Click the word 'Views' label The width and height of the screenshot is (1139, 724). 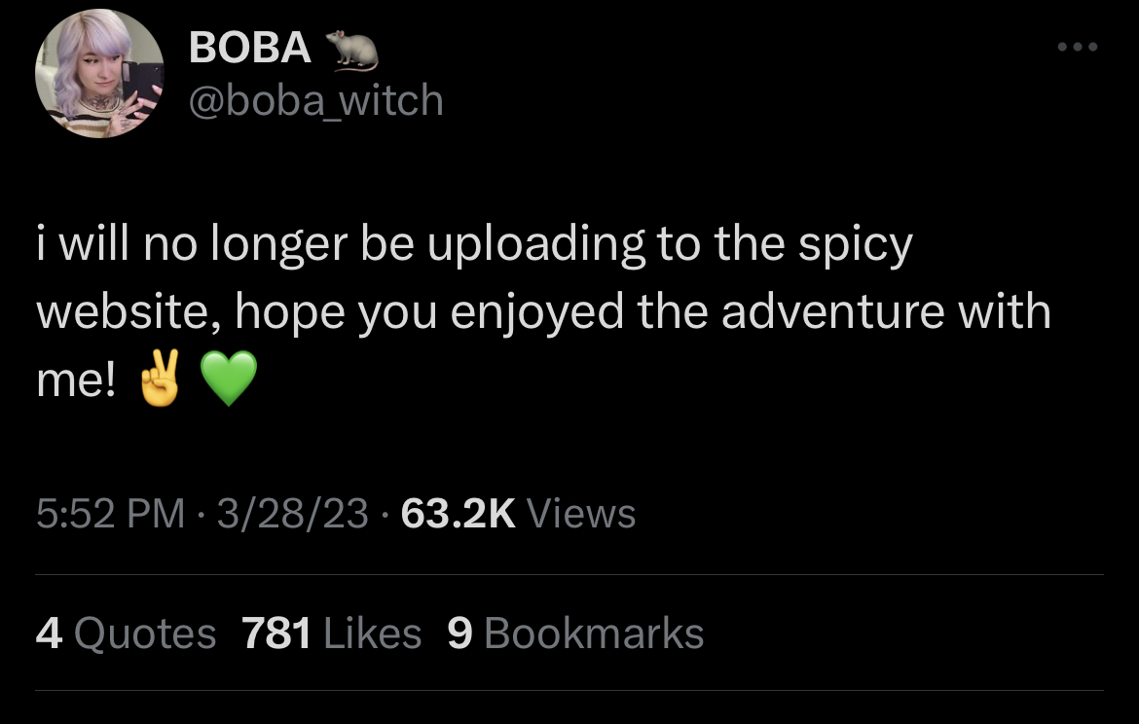click(581, 514)
